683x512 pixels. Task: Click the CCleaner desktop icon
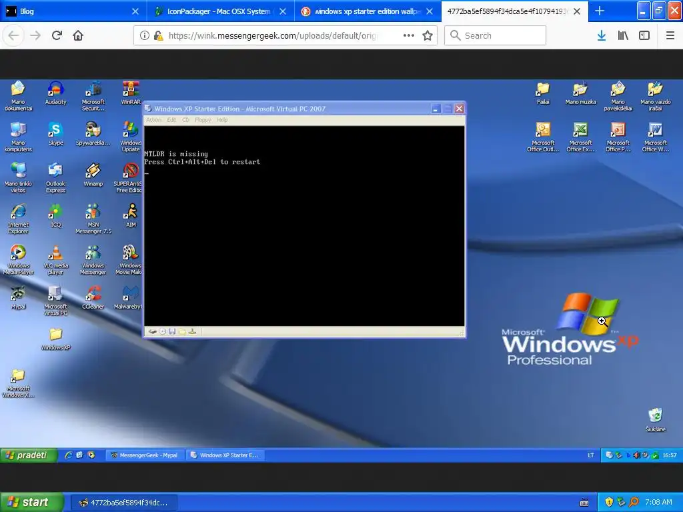[93, 297]
